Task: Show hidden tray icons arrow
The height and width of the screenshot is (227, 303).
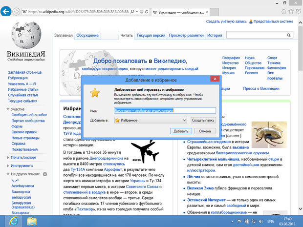Action: point(232,221)
